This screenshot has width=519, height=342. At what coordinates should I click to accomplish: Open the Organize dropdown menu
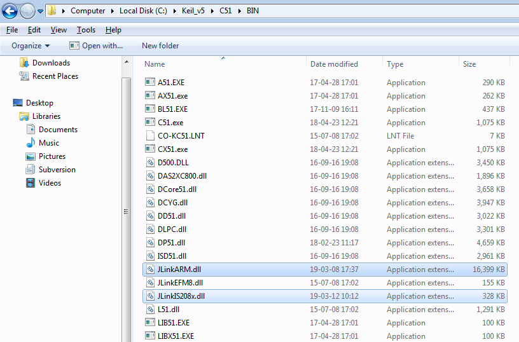pyautogui.click(x=30, y=46)
